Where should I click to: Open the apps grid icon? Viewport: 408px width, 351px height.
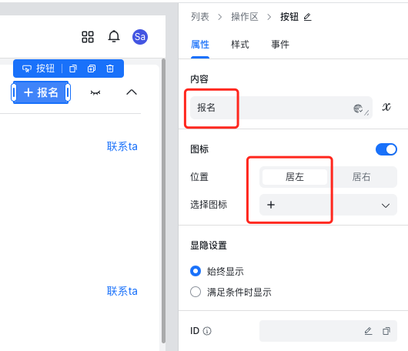pyautogui.click(x=88, y=37)
